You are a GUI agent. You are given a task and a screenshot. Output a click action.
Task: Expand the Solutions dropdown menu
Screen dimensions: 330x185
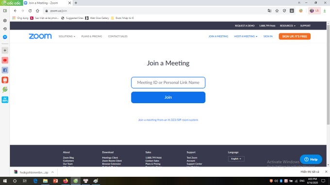point(66,36)
